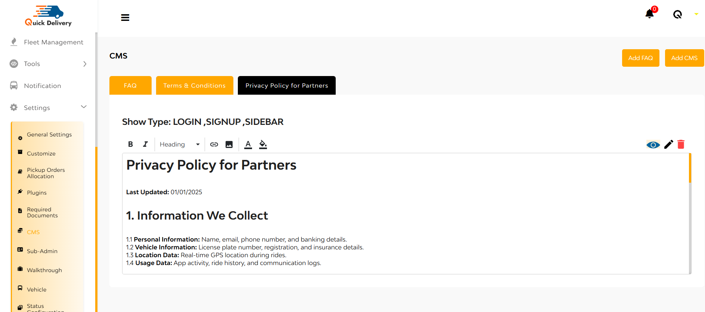The height and width of the screenshot is (312, 705).
Task: Open Sub-Admin in settings sidebar
Action: click(x=42, y=251)
